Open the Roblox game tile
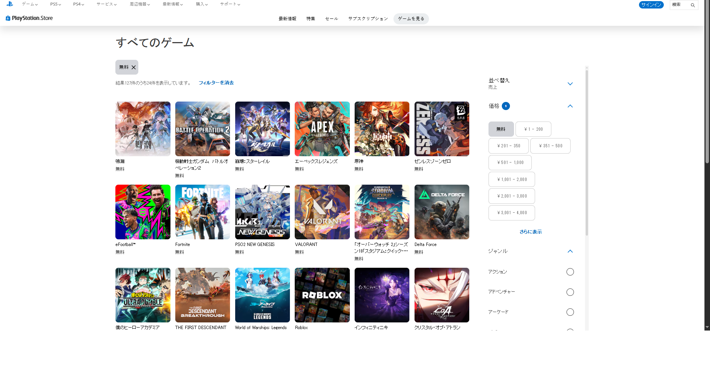 coord(322,295)
